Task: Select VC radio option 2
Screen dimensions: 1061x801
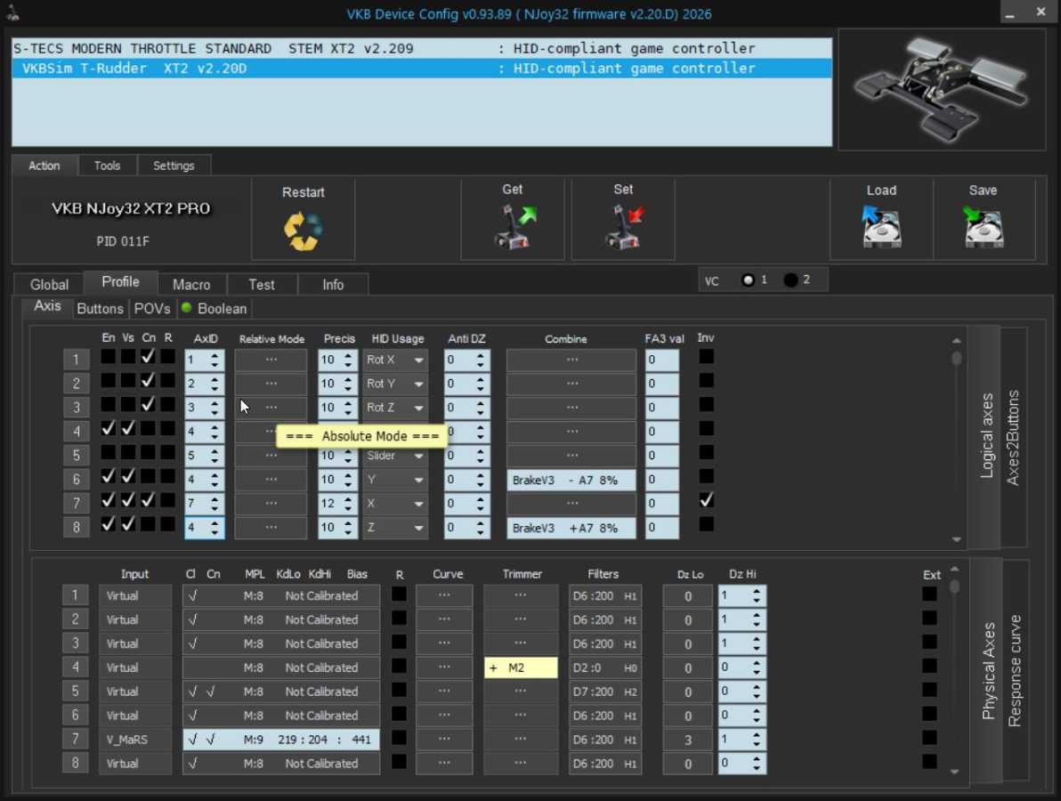Action: pos(790,280)
